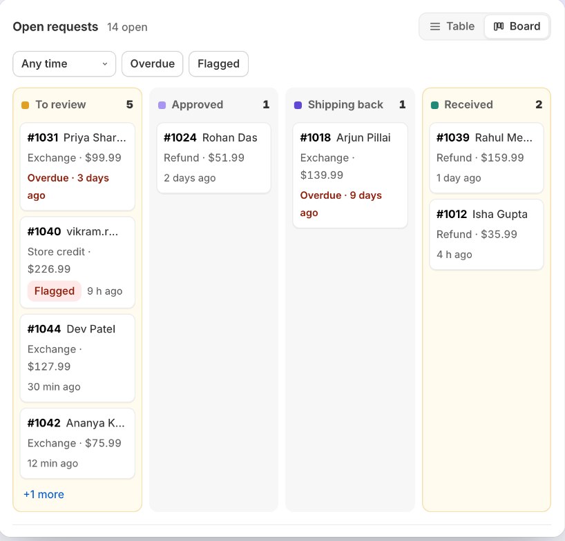Click the Shipping back column status dot
565x541 pixels.
point(298,105)
